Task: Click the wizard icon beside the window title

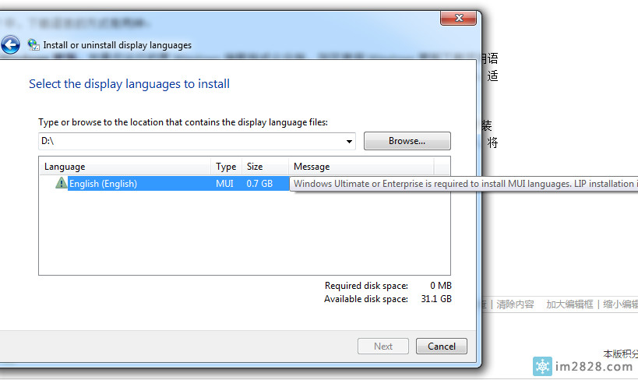Action: click(x=33, y=44)
